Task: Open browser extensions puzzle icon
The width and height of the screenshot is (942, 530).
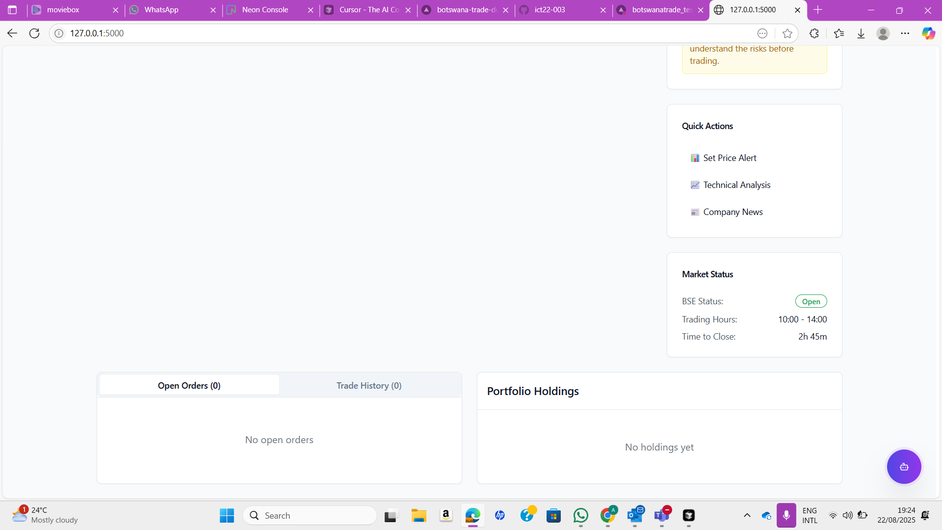Action: click(814, 33)
